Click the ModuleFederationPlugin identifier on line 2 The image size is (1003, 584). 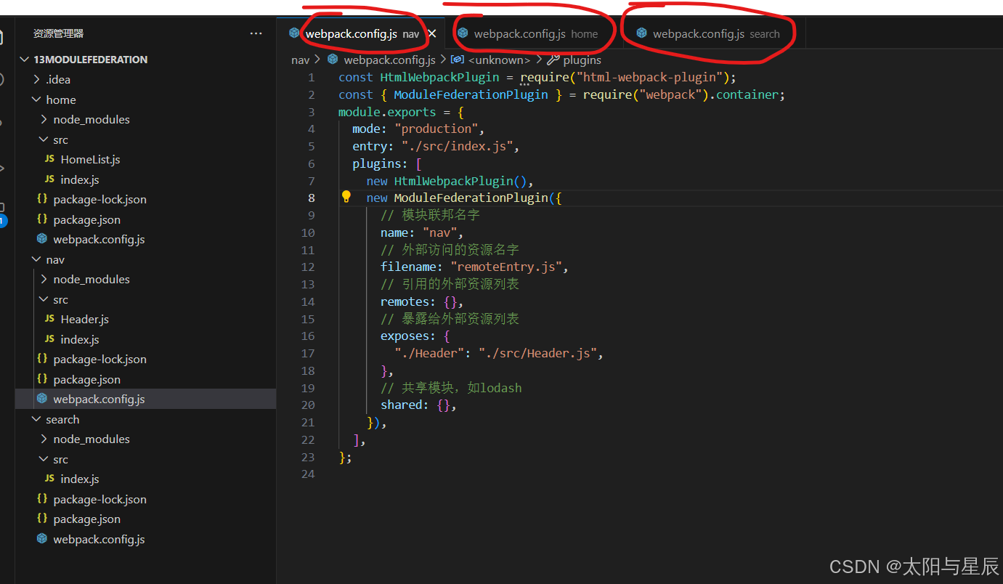click(x=471, y=94)
